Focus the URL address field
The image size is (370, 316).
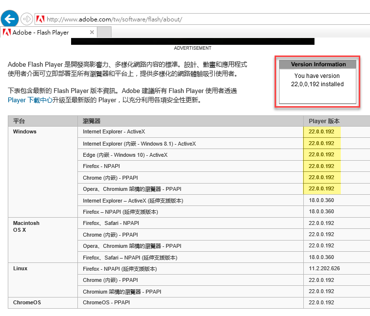pos(203,19)
